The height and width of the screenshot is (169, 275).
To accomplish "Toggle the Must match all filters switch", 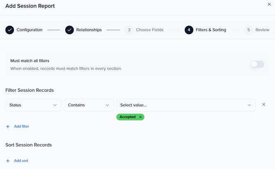I will point(257,64).
